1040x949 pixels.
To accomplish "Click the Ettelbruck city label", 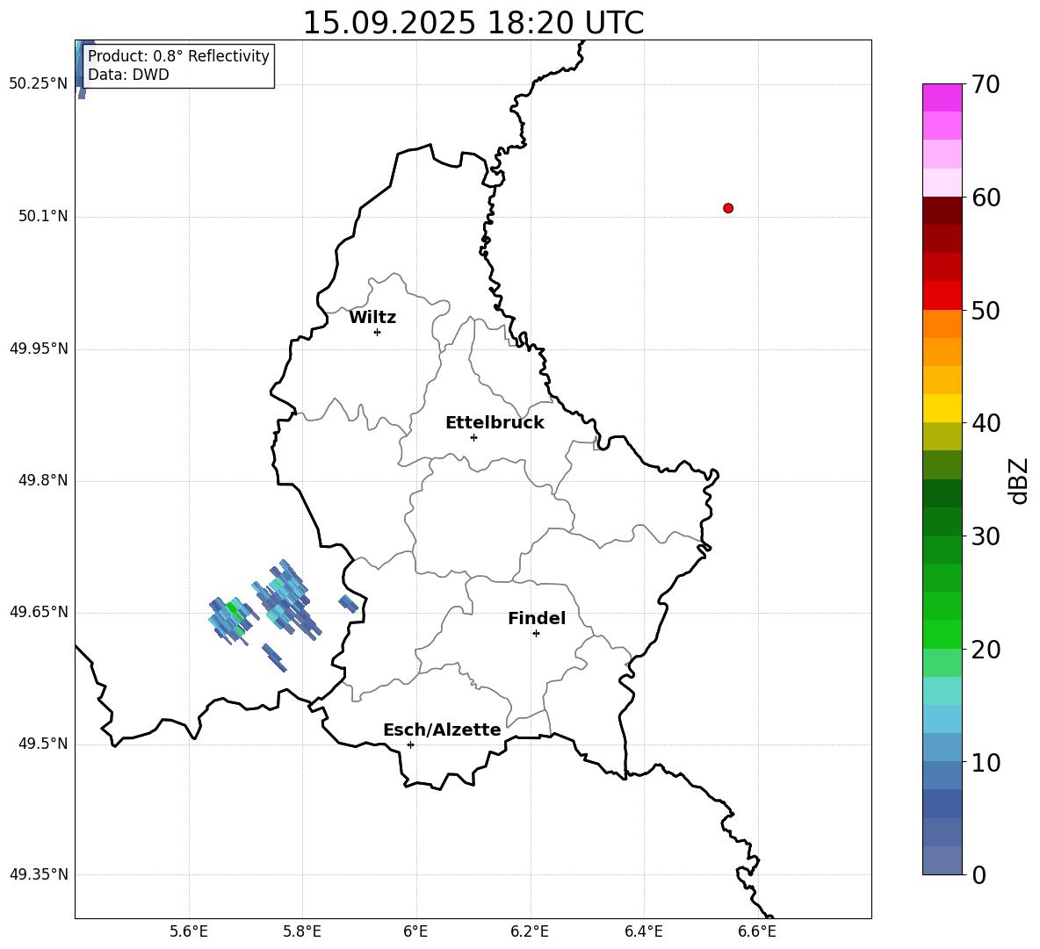I will 495,423.
